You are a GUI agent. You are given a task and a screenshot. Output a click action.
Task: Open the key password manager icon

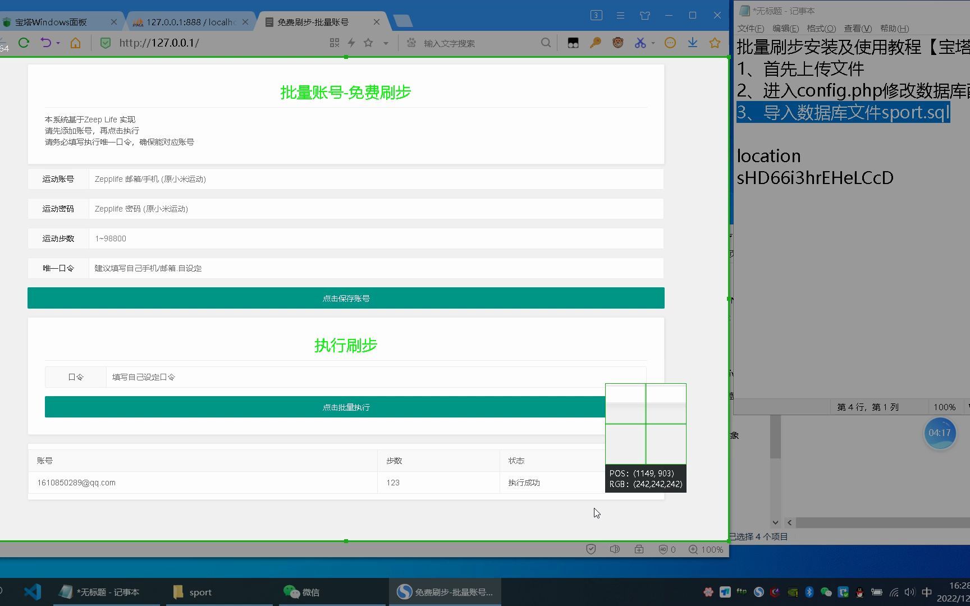coord(596,43)
